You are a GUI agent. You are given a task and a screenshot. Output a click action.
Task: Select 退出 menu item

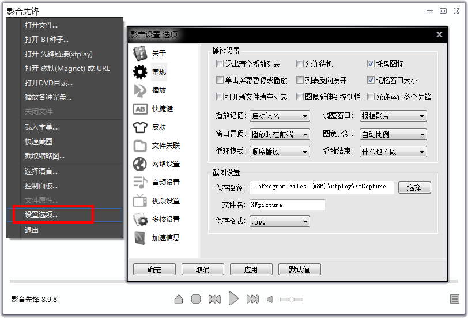(65, 230)
